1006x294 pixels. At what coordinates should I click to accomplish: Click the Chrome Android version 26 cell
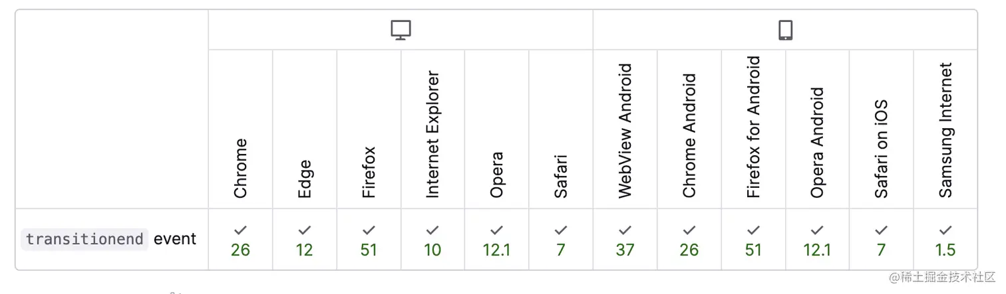pyautogui.click(x=689, y=240)
